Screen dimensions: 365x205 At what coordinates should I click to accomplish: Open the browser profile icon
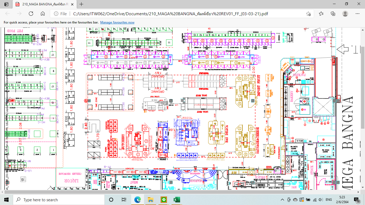(x=345, y=14)
